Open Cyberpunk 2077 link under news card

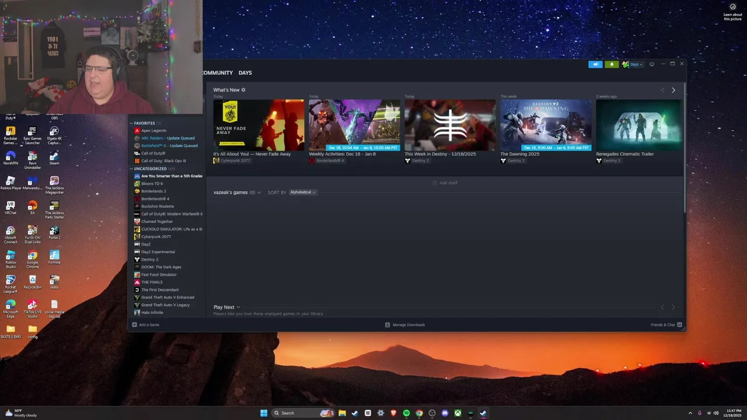pos(233,160)
